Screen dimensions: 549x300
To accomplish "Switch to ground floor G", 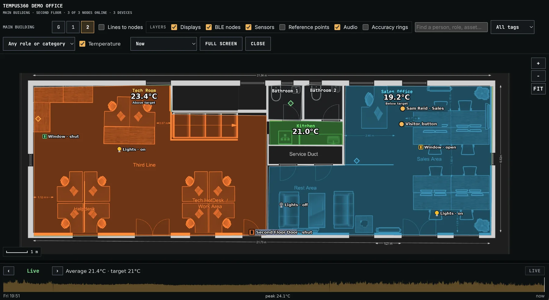I will (x=59, y=27).
